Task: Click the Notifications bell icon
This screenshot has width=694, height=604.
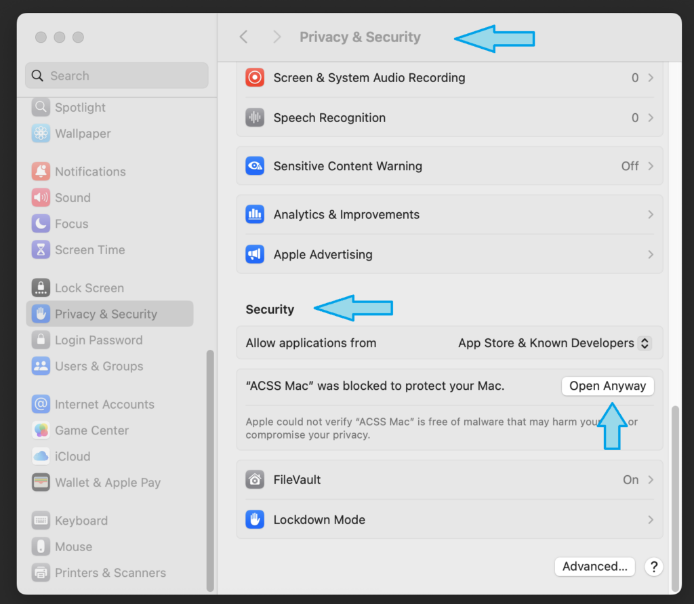Action: pyautogui.click(x=41, y=172)
